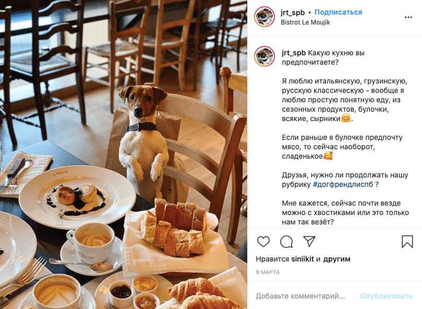Image resolution: width=422 pixels, height=309 pixels.
Task: Click the dog photo in the post
Action: point(124,154)
